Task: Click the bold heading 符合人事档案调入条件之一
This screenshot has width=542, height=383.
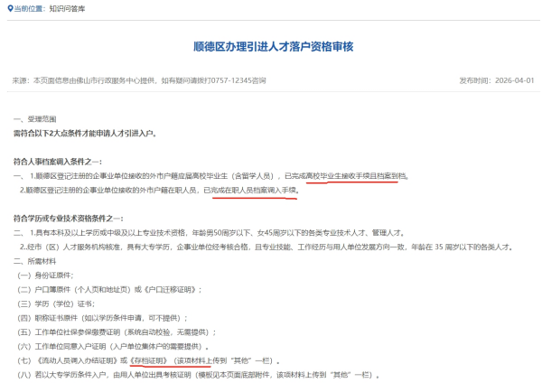Action: click(x=58, y=162)
